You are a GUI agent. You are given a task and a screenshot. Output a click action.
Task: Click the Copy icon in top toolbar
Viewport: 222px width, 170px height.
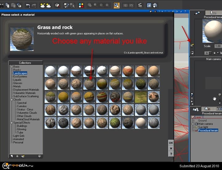click(x=7, y=5)
